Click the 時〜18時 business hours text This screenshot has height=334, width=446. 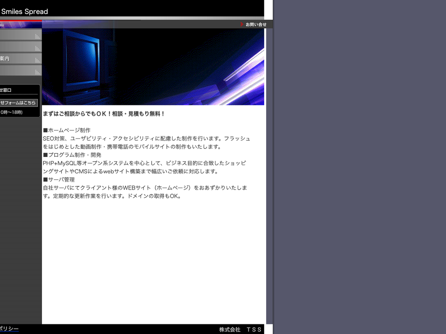[x=12, y=112]
